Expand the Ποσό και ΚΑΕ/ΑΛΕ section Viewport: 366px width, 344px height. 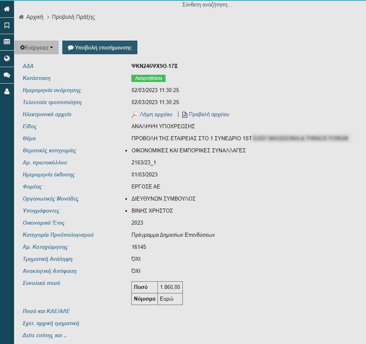click(47, 311)
